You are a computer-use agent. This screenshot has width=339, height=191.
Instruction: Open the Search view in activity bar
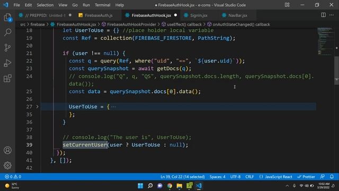(7, 32)
